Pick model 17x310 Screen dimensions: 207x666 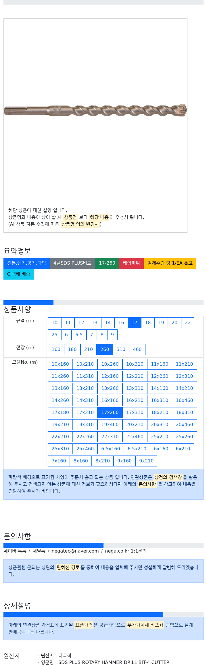[135, 413]
